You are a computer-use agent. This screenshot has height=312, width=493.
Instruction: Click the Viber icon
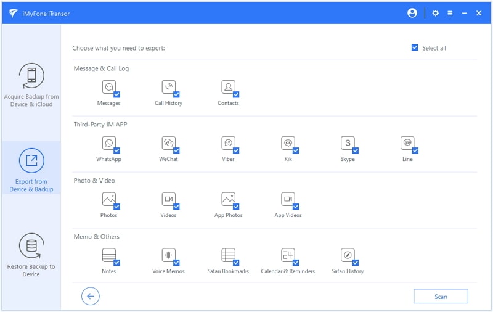pyautogui.click(x=228, y=143)
